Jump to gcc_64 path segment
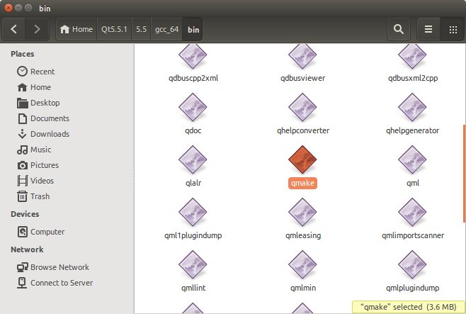Screen dimensions: 466x314 (x=166, y=29)
